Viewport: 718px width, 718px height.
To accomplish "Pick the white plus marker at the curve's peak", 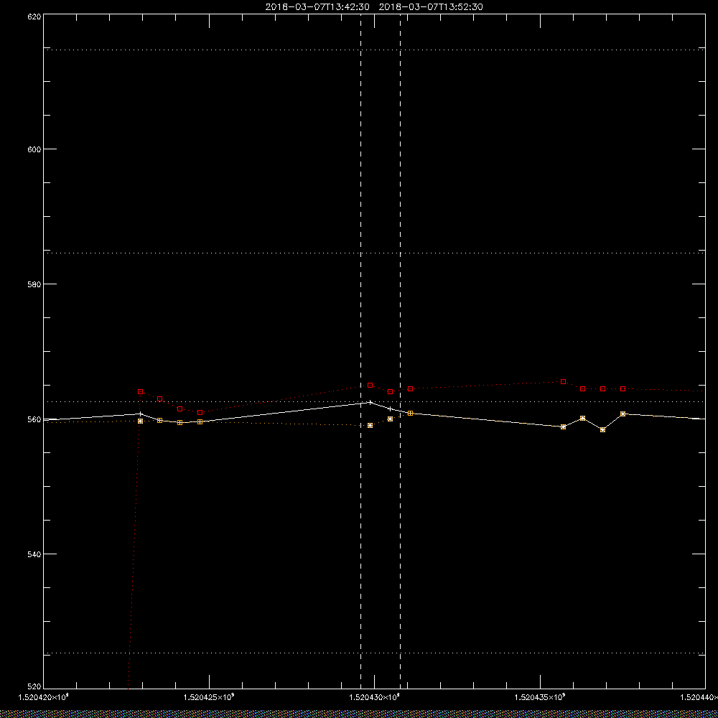I will tap(370, 402).
